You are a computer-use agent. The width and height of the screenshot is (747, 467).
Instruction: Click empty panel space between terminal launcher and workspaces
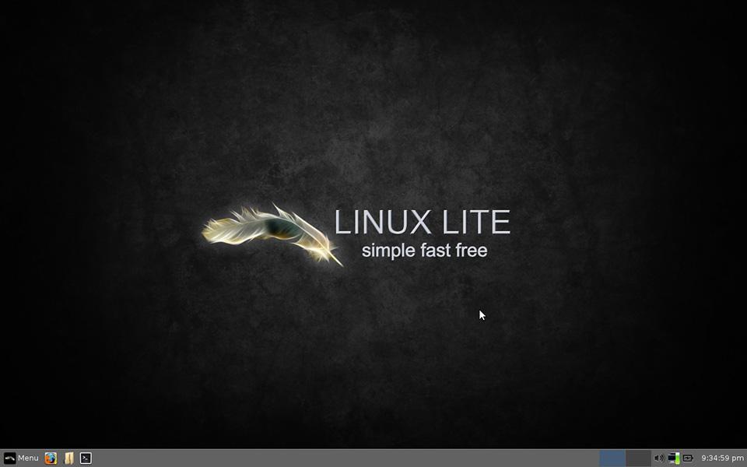pyautogui.click(x=343, y=458)
